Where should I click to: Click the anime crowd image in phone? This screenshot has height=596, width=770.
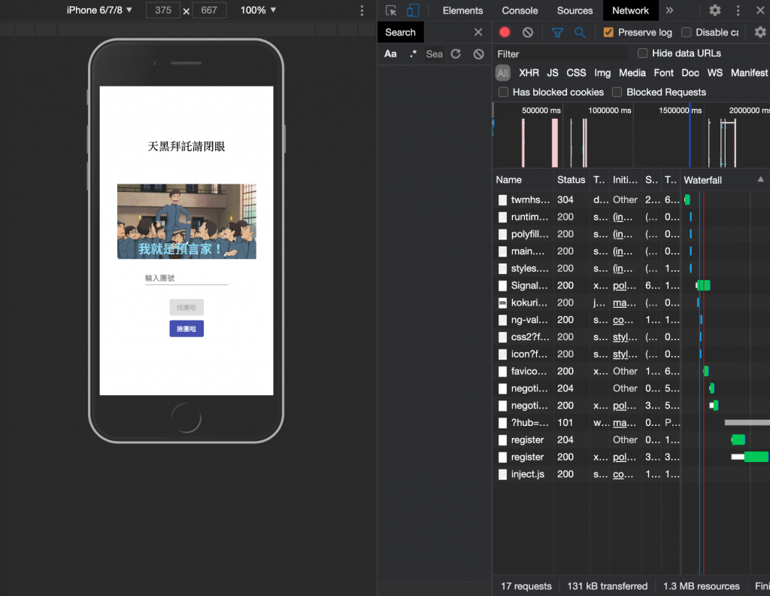click(186, 221)
